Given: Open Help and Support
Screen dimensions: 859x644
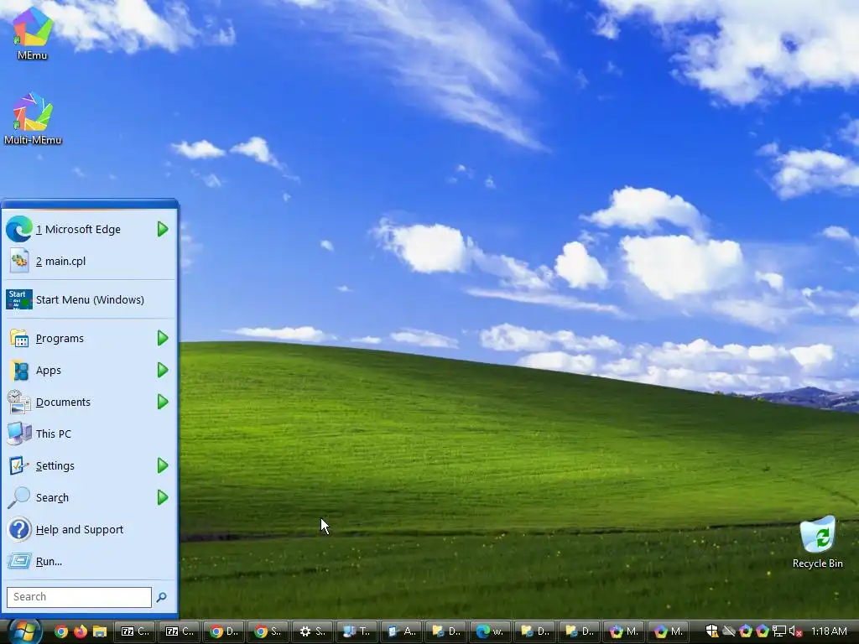Looking at the screenshot, I should coord(89,530).
